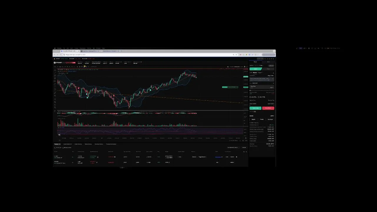Viewport: 377px width, 212px height.
Task: Click the blue link in first position row
Action: 218,157
